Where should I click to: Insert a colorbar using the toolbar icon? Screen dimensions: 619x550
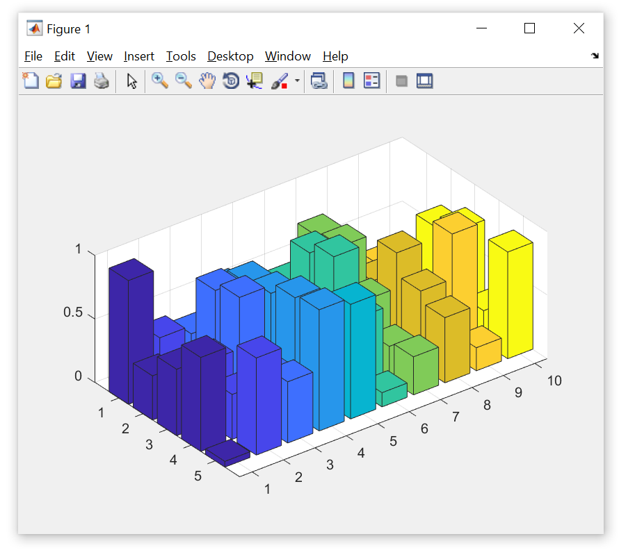[348, 81]
